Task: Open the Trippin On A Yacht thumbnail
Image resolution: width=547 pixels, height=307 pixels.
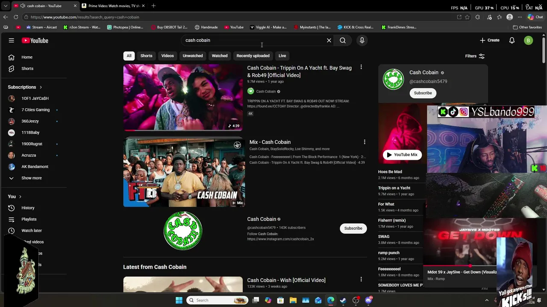Action: click(183, 97)
